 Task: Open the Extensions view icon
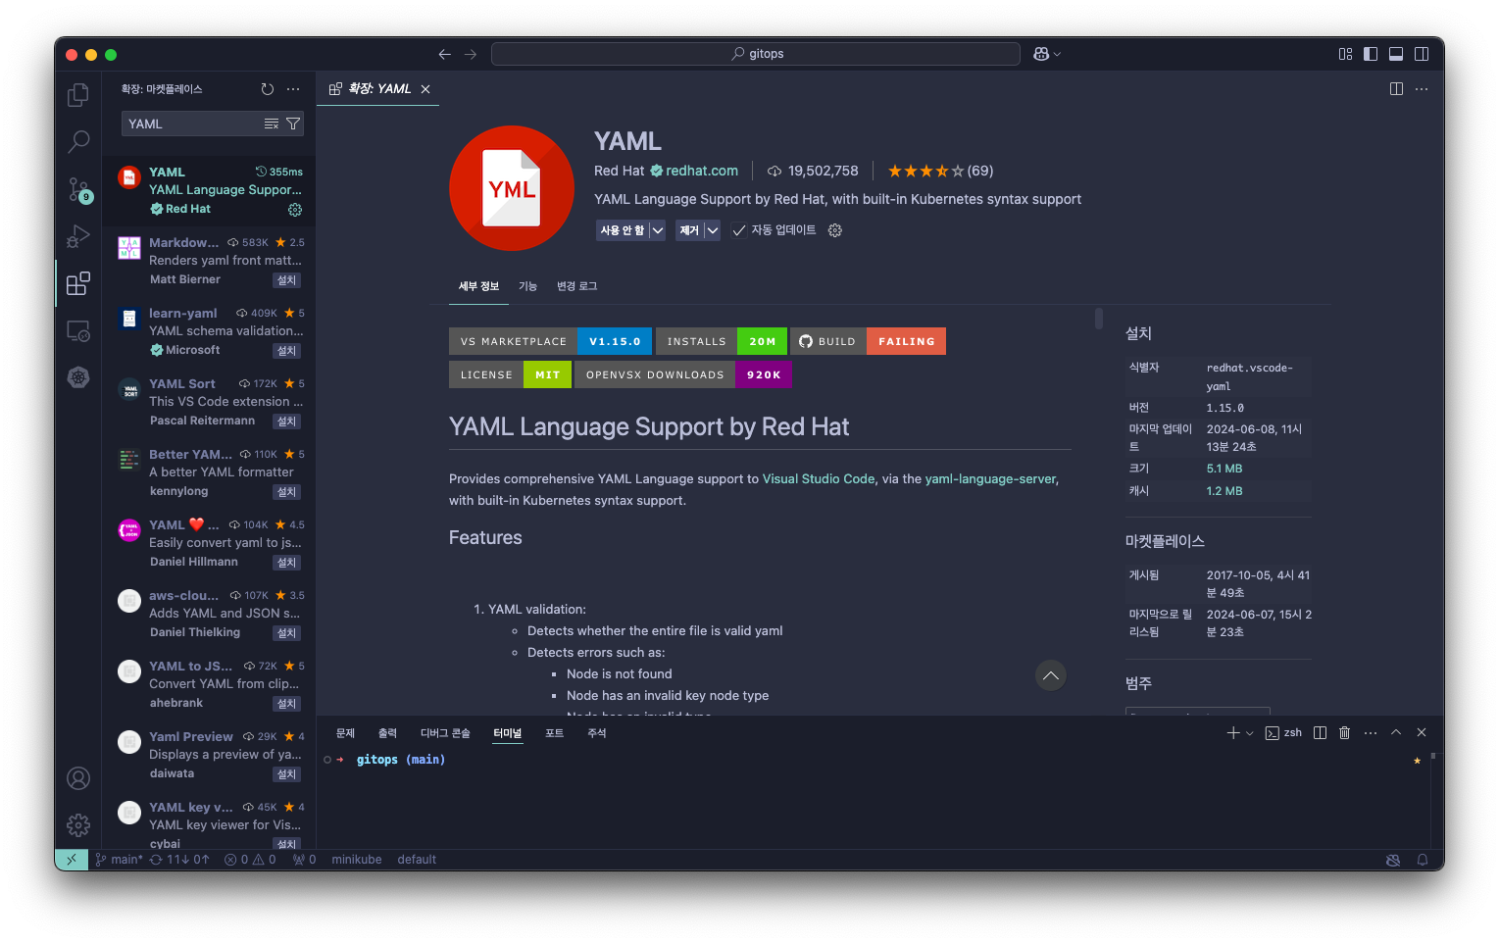tap(78, 283)
